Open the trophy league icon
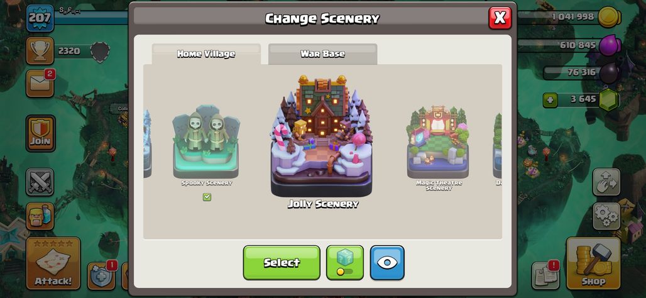Screen dimensions: 646x298 [40, 51]
